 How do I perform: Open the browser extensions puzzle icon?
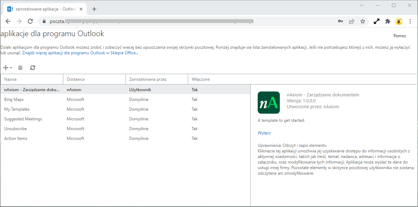[388, 21]
